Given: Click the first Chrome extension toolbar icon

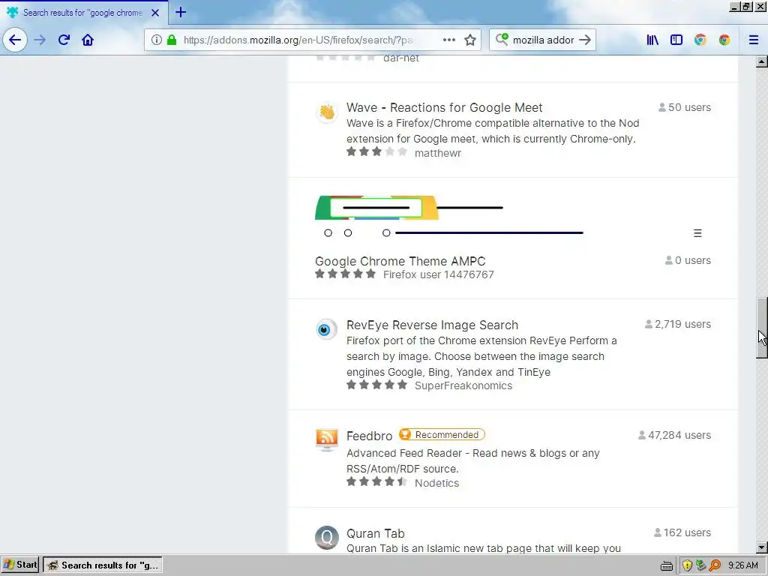Looking at the screenshot, I should [x=700, y=40].
